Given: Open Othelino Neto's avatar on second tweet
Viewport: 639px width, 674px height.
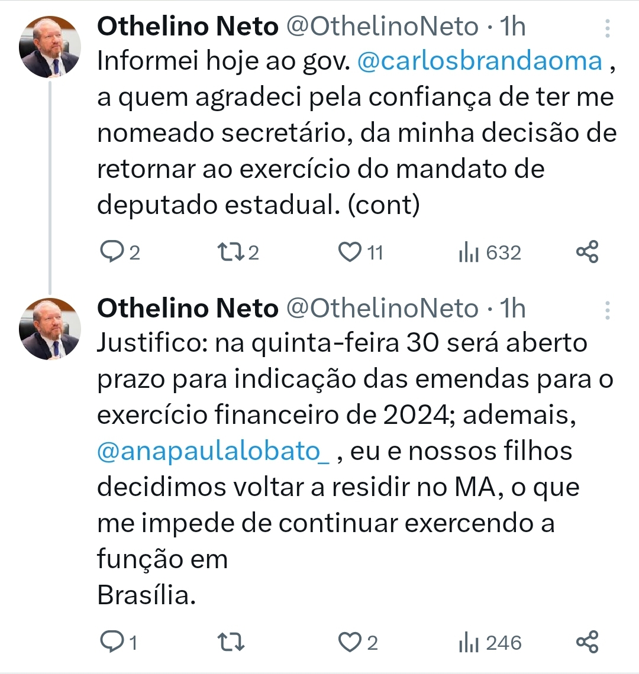Looking at the screenshot, I should click(50, 329).
